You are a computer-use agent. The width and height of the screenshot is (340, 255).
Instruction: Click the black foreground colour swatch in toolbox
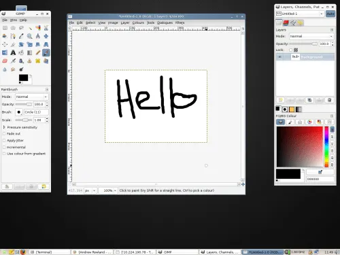[x=23, y=78]
